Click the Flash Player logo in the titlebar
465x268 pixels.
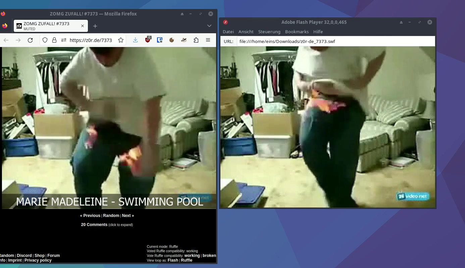(x=225, y=22)
